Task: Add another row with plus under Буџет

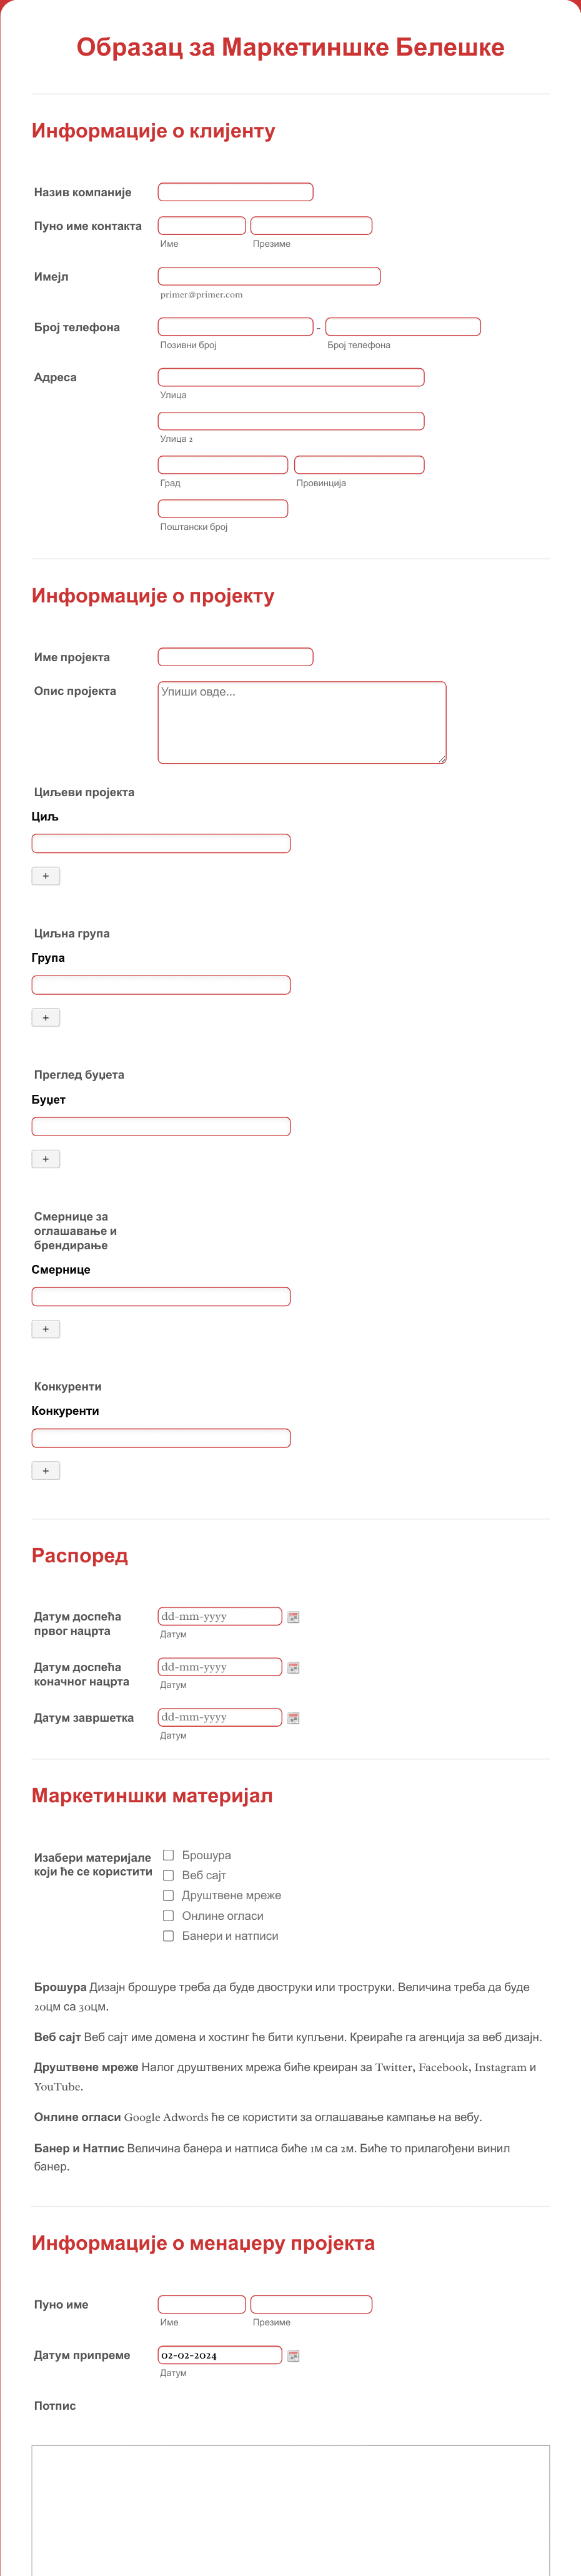Action: click(46, 1159)
